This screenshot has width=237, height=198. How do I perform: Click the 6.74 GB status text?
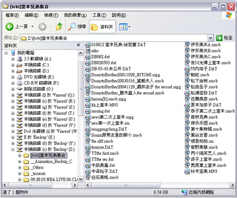click(x=161, y=192)
